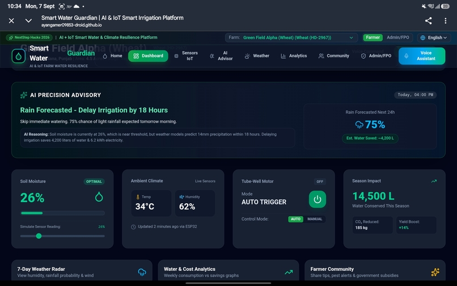457x286 pixels.
Task: Switch to the Weather tab
Action: 257,56
